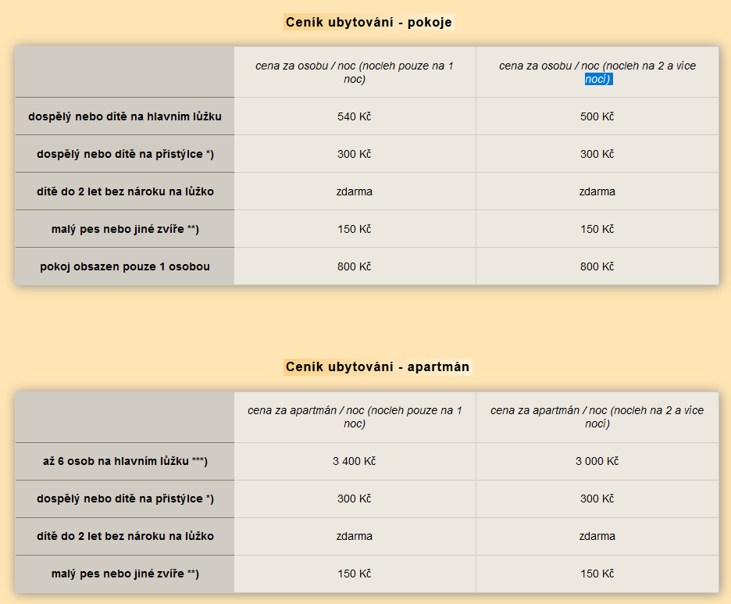Click apartment 'nocleh na 2 a více nocí' header
Viewport: 731px width, 604px height.
[x=597, y=417]
